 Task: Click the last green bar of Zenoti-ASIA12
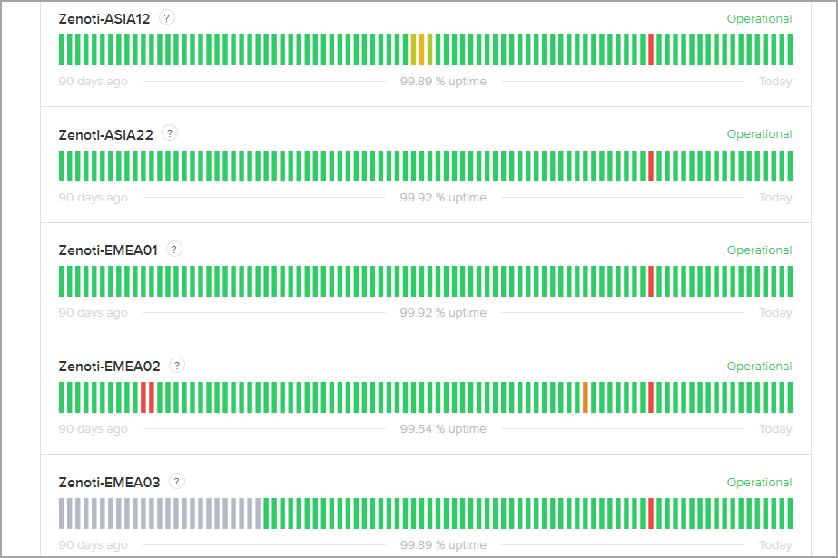pos(790,50)
